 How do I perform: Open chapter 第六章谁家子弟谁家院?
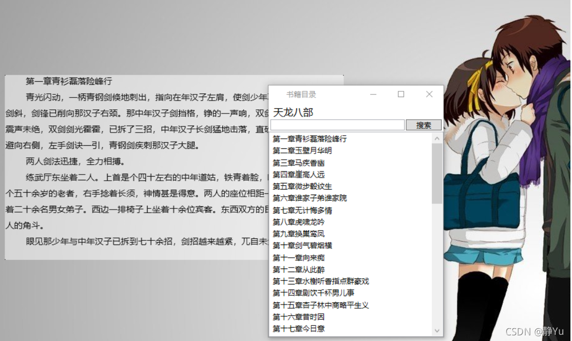[x=310, y=198]
